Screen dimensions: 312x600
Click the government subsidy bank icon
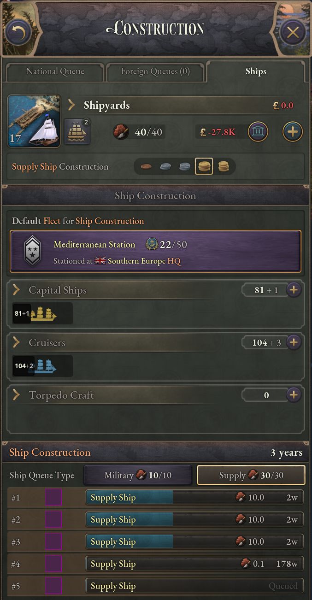(x=258, y=132)
